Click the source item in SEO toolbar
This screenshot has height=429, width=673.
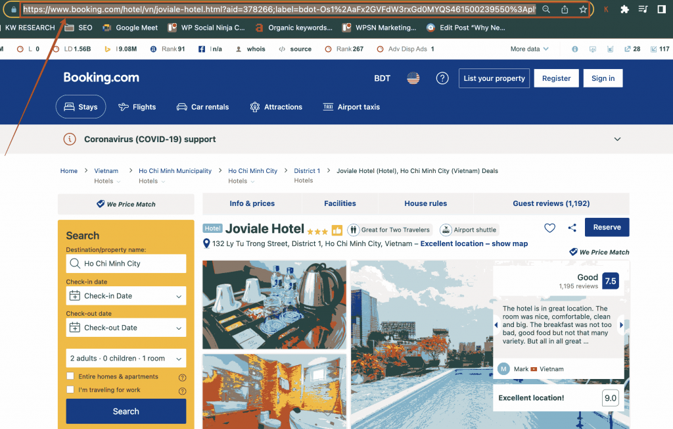tap(295, 49)
